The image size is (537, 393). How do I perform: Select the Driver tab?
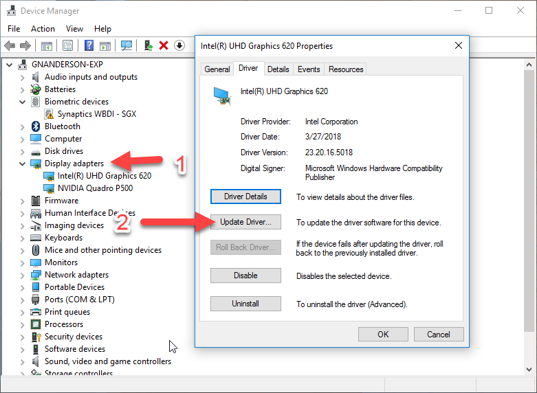(248, 69)
